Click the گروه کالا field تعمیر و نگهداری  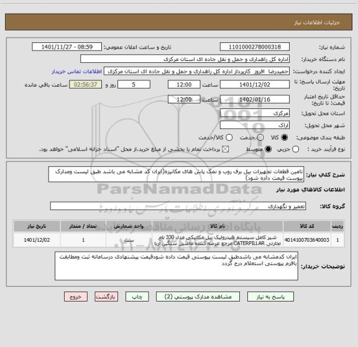point(178,206)
